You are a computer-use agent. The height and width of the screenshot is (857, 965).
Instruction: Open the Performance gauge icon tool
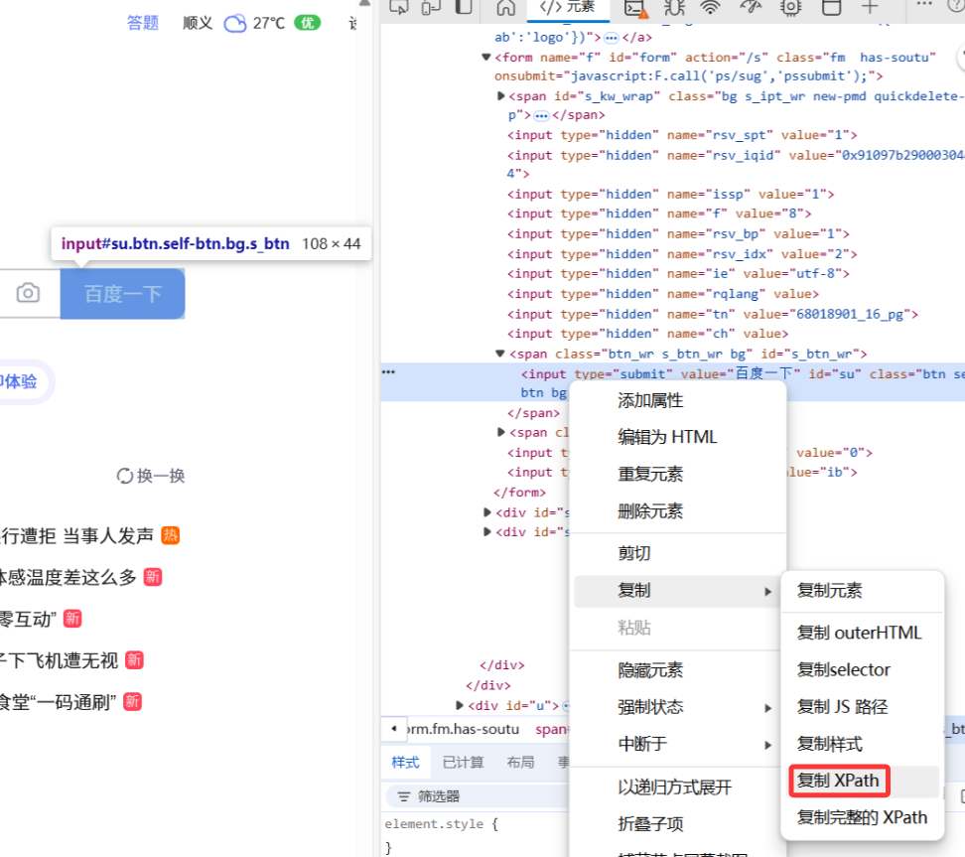[751, 7]
